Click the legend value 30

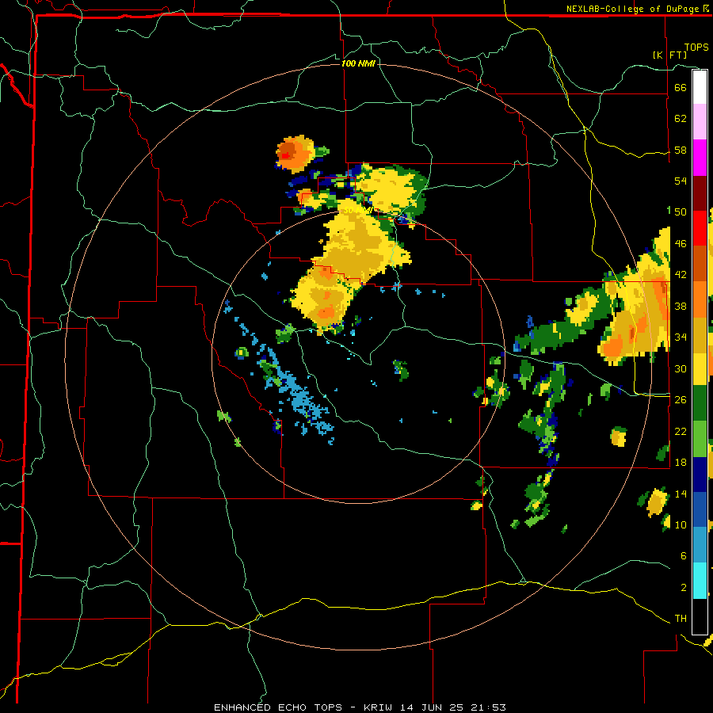point(681,368)
